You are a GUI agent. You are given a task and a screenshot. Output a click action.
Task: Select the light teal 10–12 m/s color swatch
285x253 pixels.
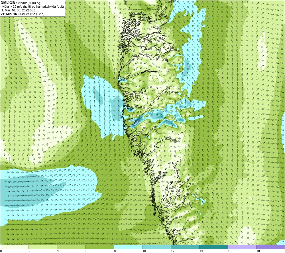pyautogui.click(x=157, y=247)
